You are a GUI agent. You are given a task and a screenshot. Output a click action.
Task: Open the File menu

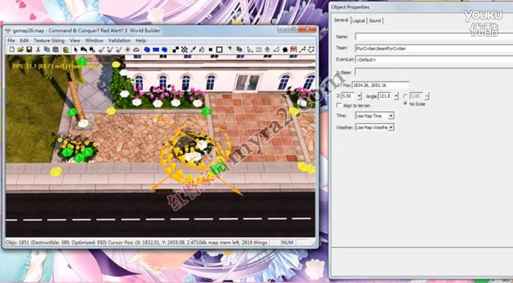point(11,41)
